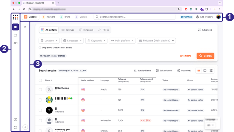Viewport: 234px width, 132px height.
Task: Open the green-yellow logo avatar
Action: coord(49,100)
